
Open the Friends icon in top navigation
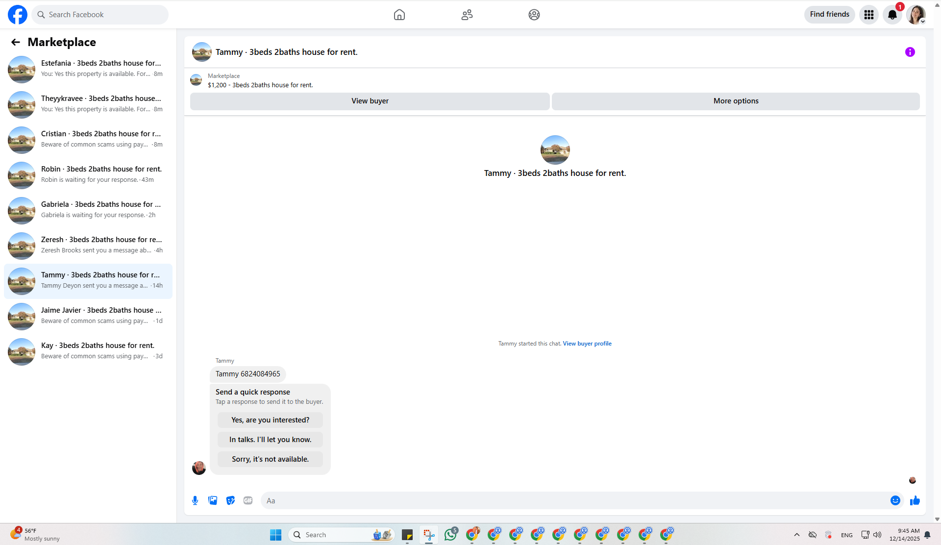[467, 15]
